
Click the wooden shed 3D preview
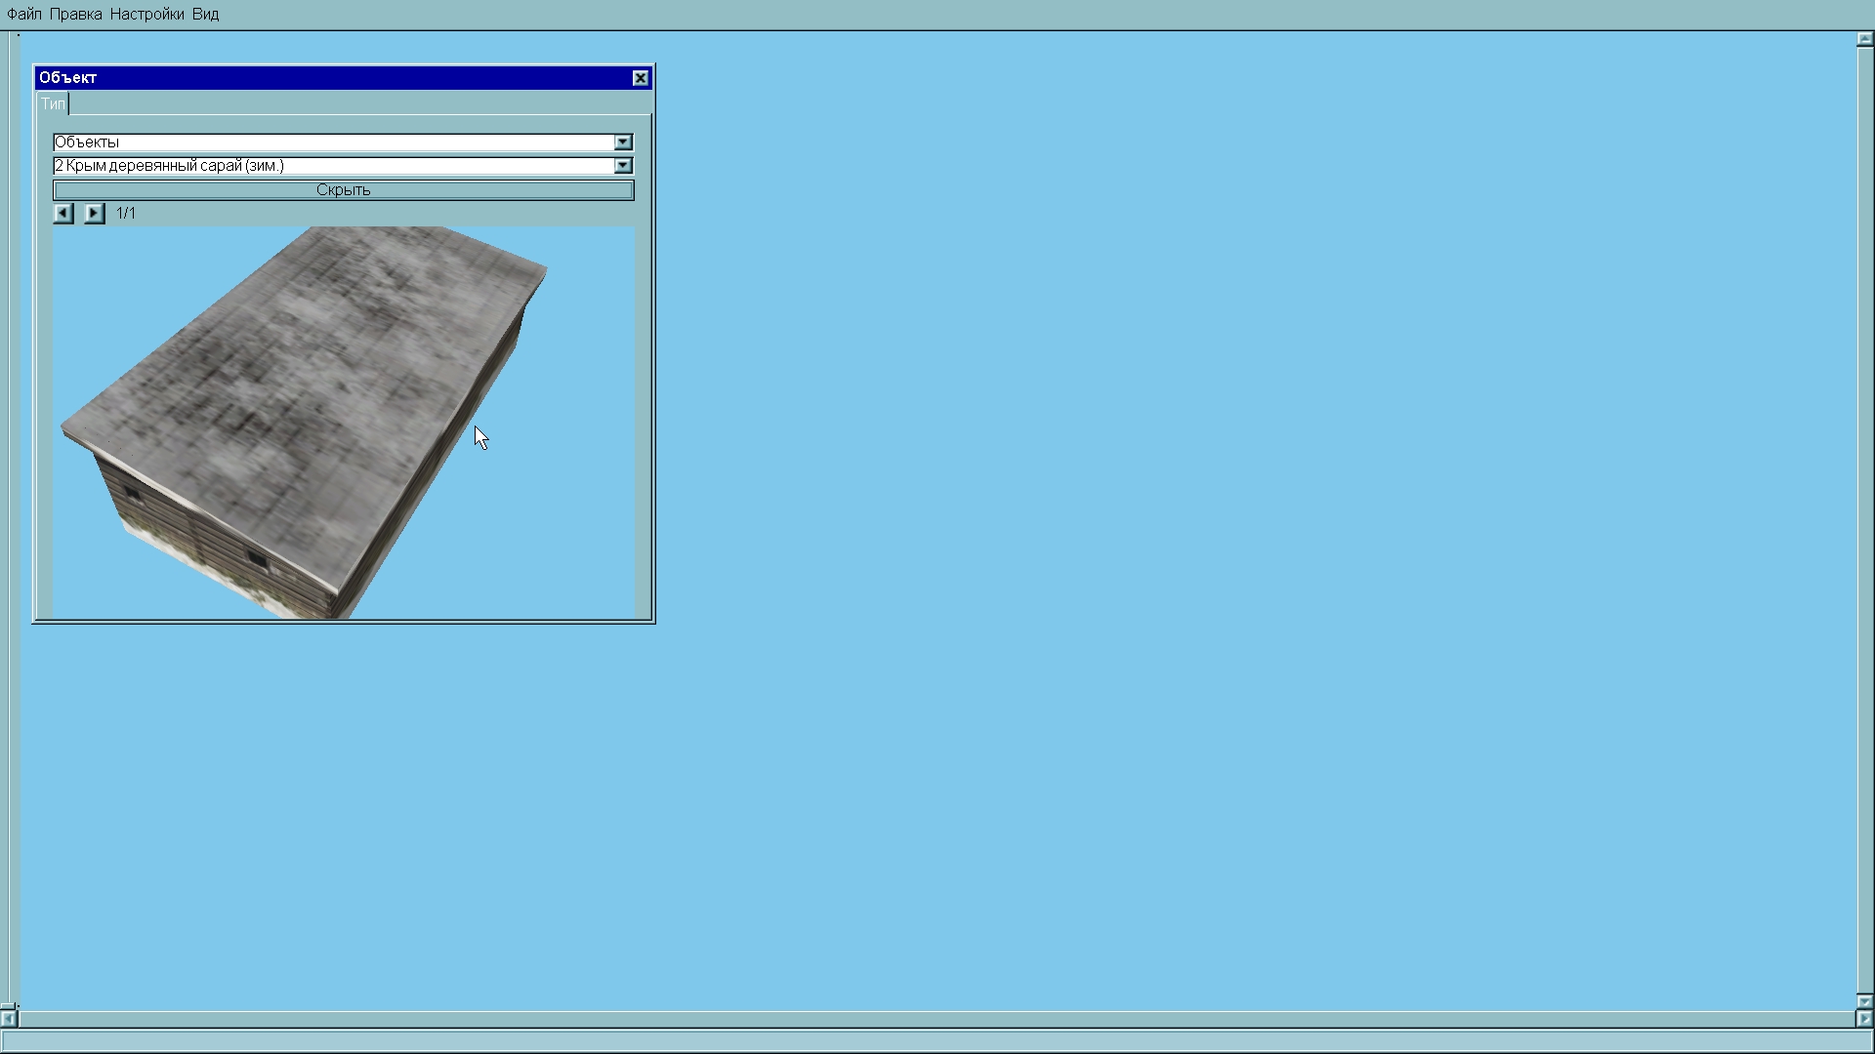[303, 410]
